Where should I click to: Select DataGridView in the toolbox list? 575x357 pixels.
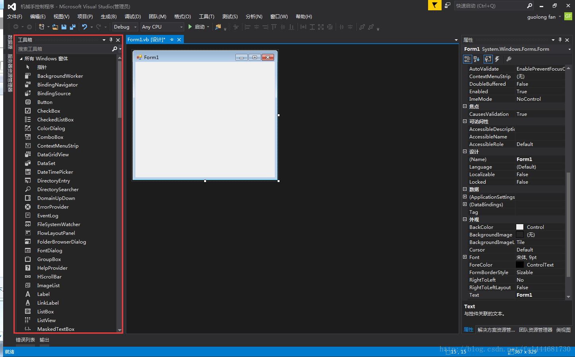(53, 154)
